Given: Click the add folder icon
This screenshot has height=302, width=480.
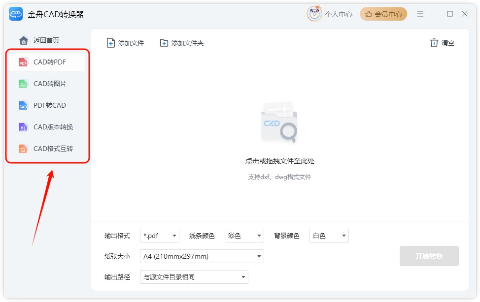Looking at the screenshot, I should [x=164, y=43].
